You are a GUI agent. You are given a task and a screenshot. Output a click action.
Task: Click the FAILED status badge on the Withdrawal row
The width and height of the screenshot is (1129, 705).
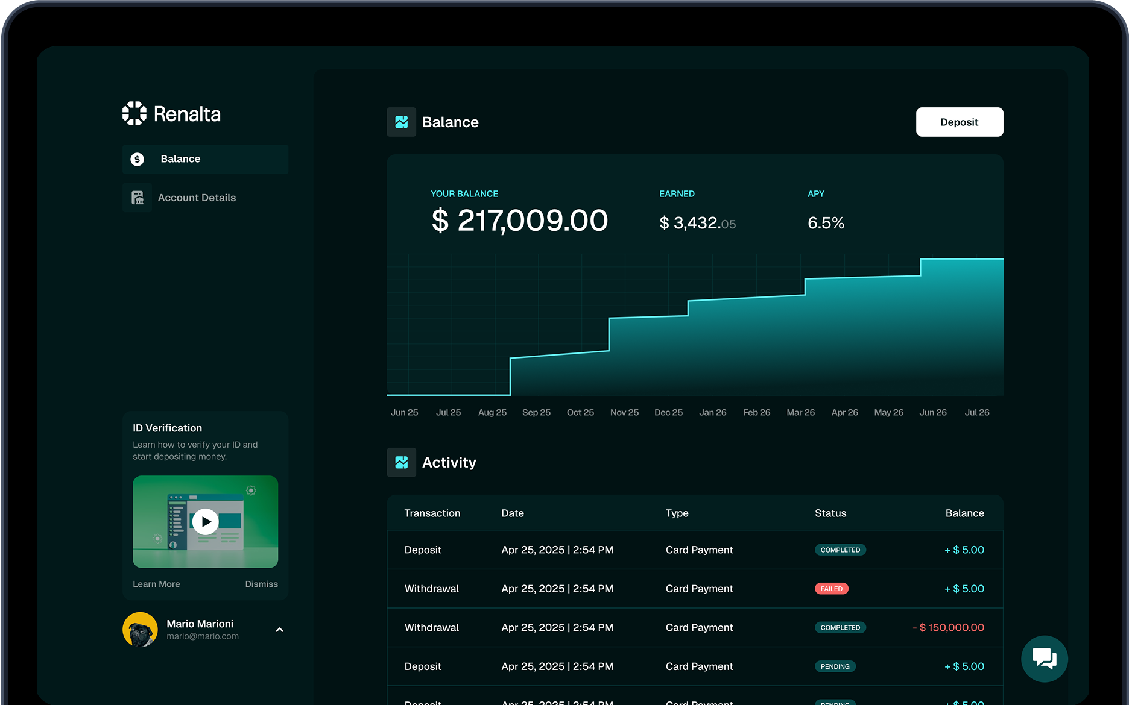pos(832,589)
